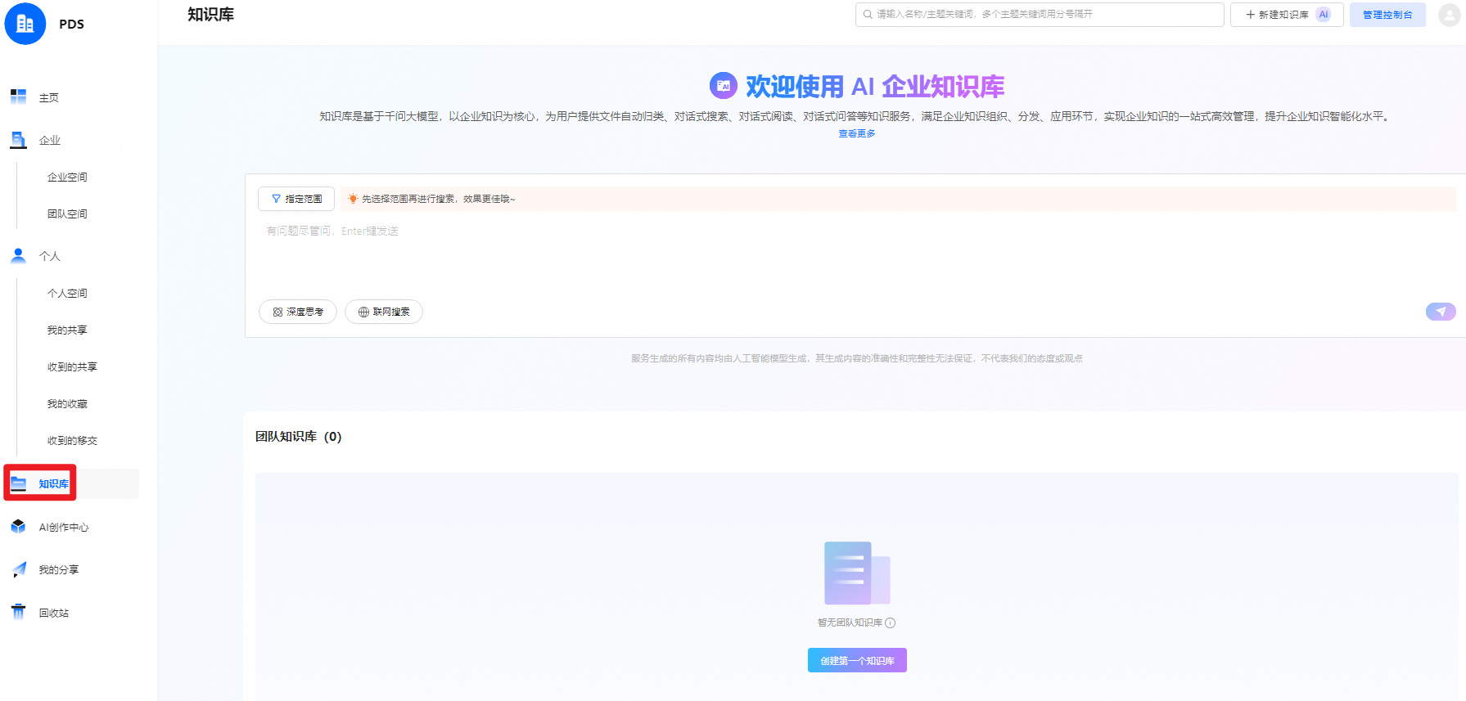The image size is (1466, 701).
Task: Click the 团队知识库 (0) heading
Action: pyautogui.click(x=298, y=437)
